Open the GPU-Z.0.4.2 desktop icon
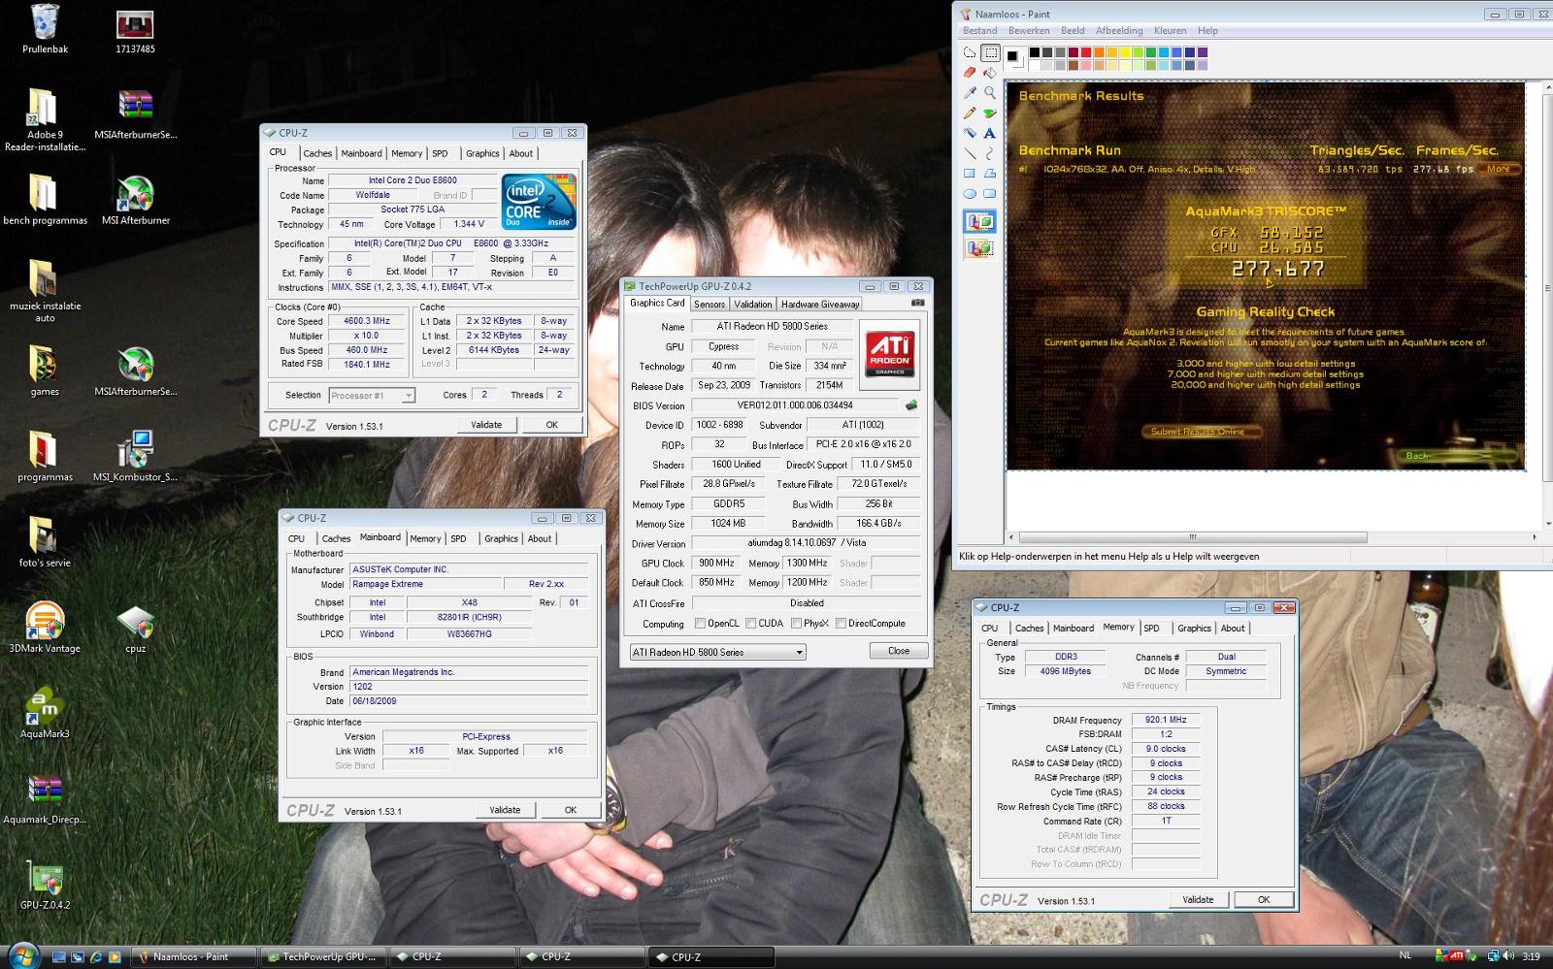The width and height of the screenshot is (1553, 969). pyautogui.click(x=45, y=886)
